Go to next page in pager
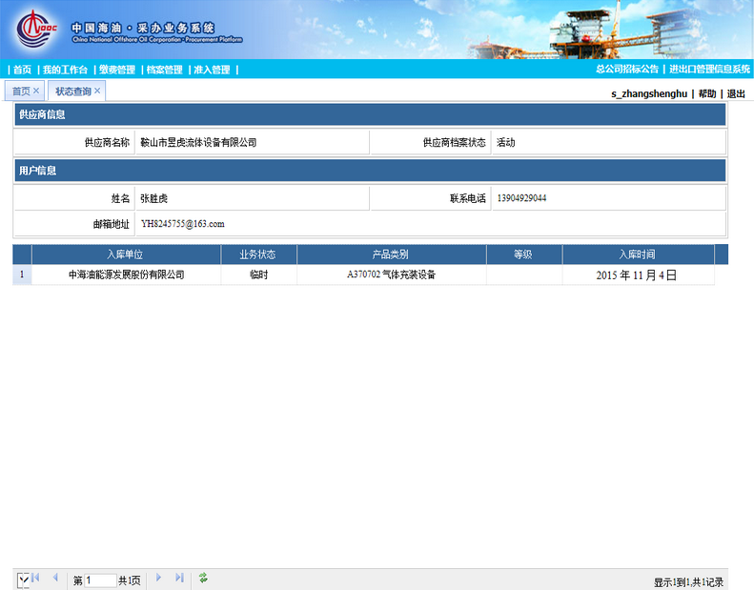754x590 pixels. (x=158, y=578)
